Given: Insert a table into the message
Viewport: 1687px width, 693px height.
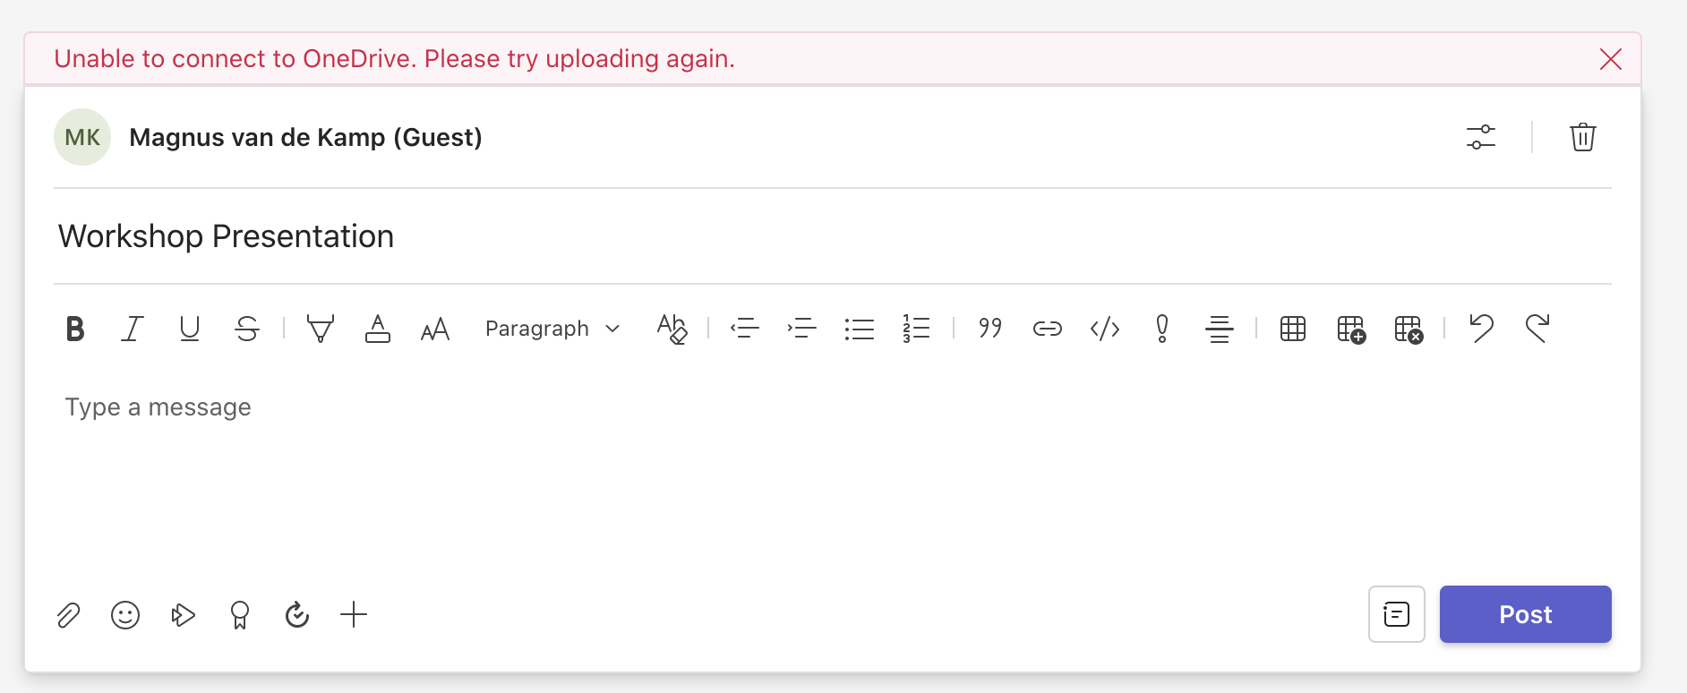Looking at the screenshot, I should [1293, 329].
